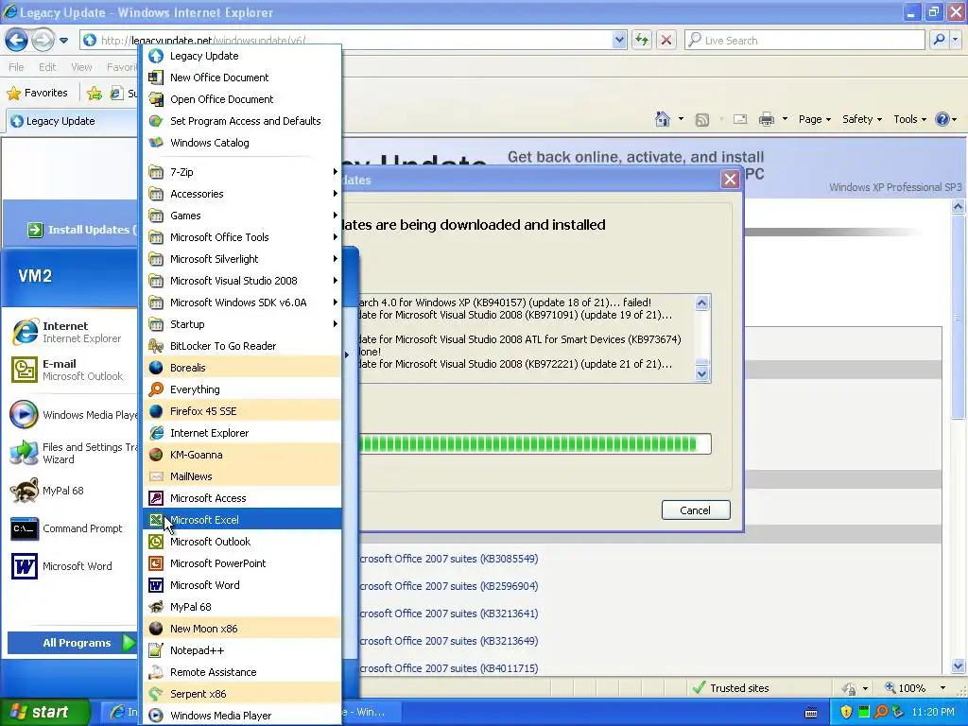Open the IE Page menu dropdown

815,119
